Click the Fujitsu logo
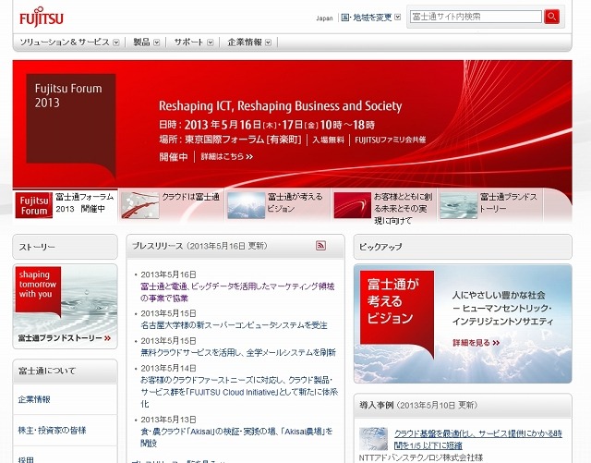The width and height of the screenshot is (591, 463). [x=42, y=17]
